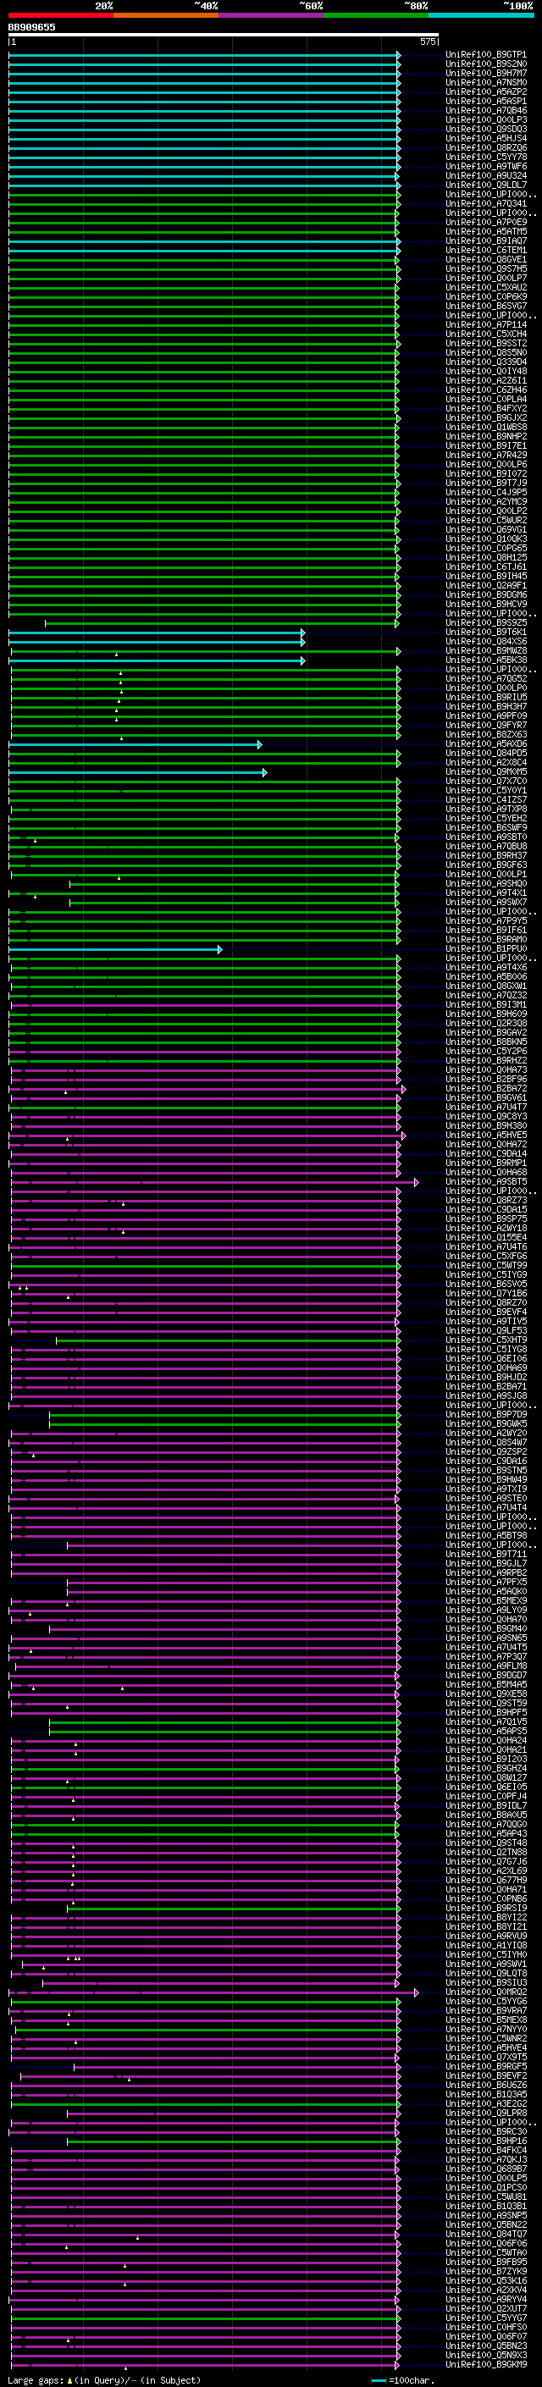Click the orange ~40% identity legend bar
Viewport: 542px width, 2387px height.
tap(166, 16)
